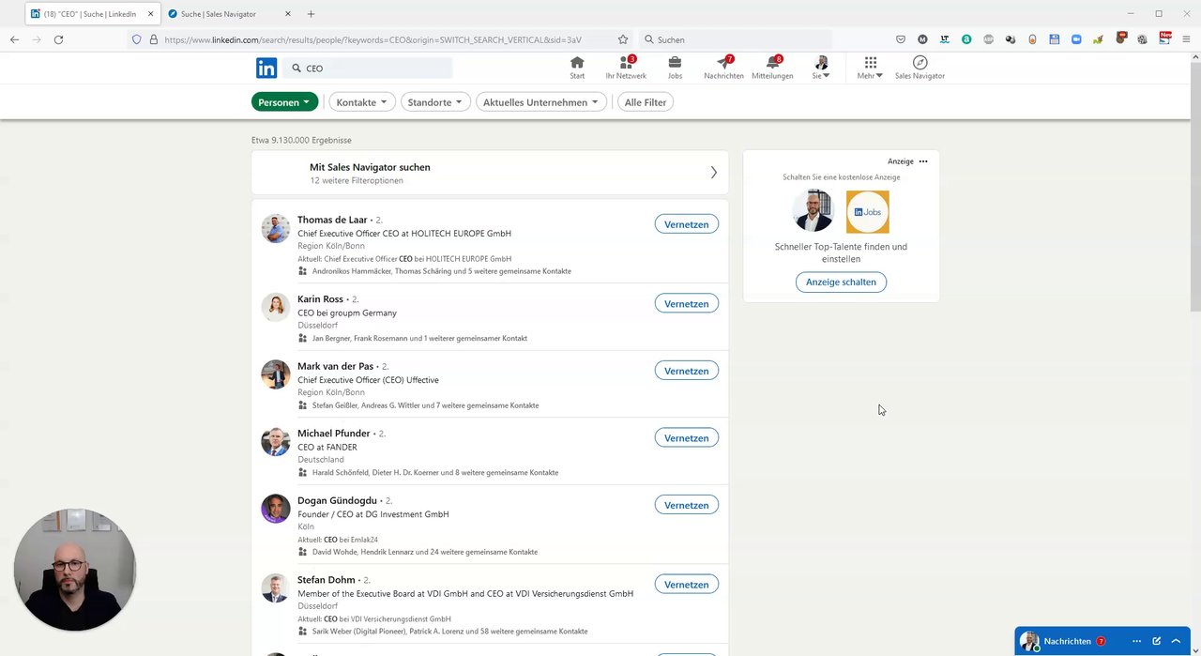Viewport: 1201px width, 656px height.
Task: Open Stefan Dohm profile name link
Action: coord(327,580)
